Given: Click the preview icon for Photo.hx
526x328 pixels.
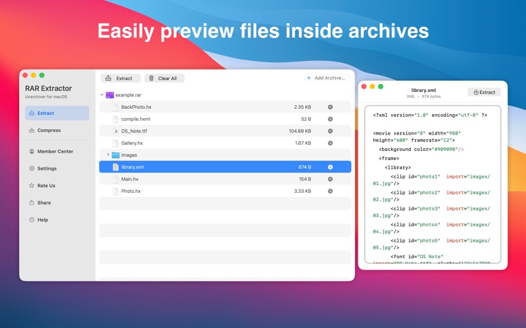Looking at the screenshot, I should click(x=330, y=191).
